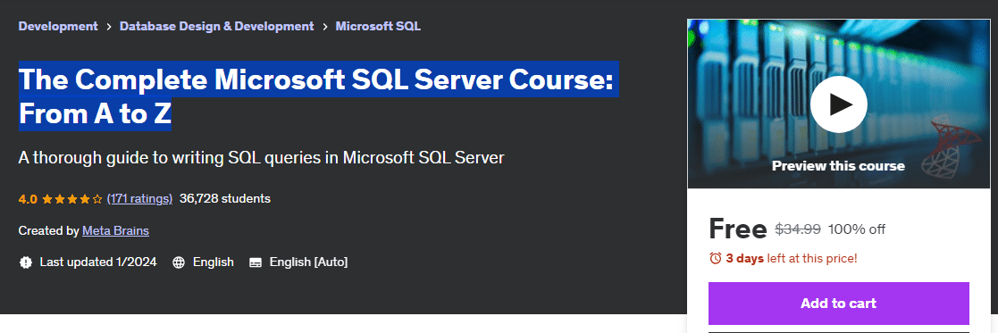
Task: Click the Preview this course label
Action: (837, 166)
